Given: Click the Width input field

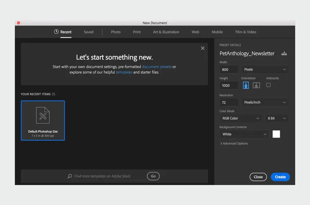Looking at the screenshot, I should [x=229, y=69].
